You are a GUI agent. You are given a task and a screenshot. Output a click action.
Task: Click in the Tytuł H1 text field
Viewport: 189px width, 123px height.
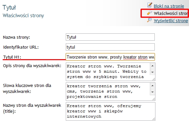click(110, 57)
